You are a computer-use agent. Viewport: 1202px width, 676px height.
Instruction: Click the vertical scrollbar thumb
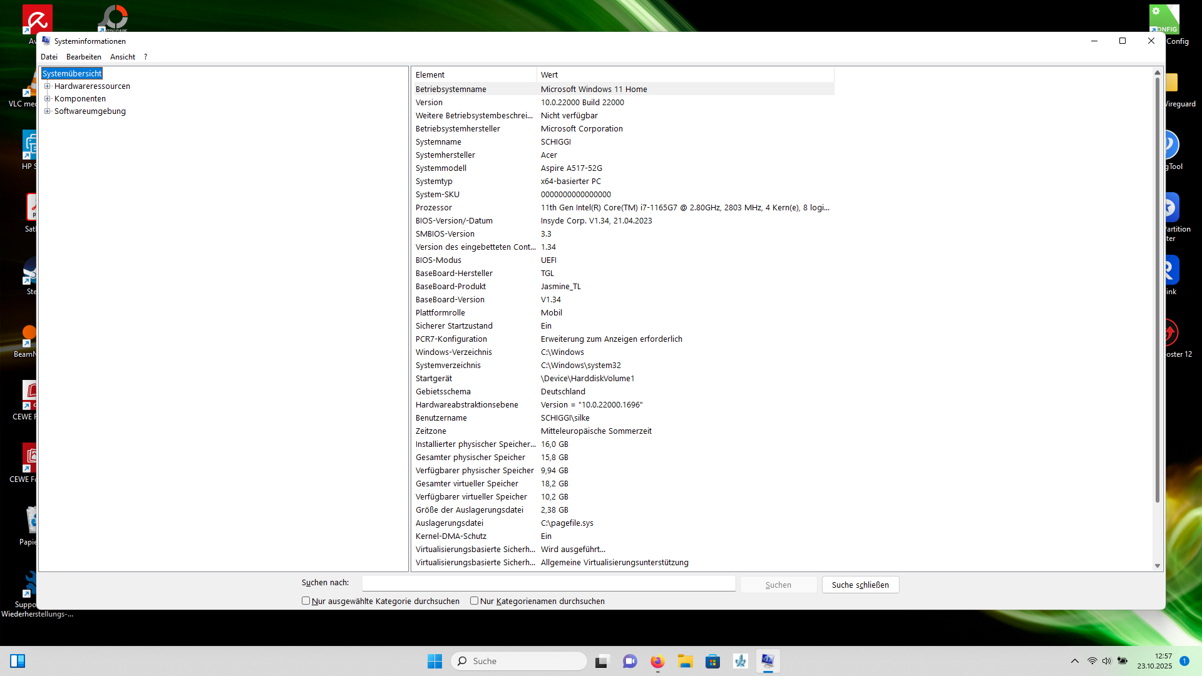pyautogui.click(x=1158, y=289)
